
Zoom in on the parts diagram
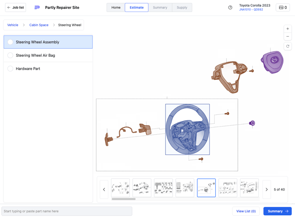[x=288, y=29]
